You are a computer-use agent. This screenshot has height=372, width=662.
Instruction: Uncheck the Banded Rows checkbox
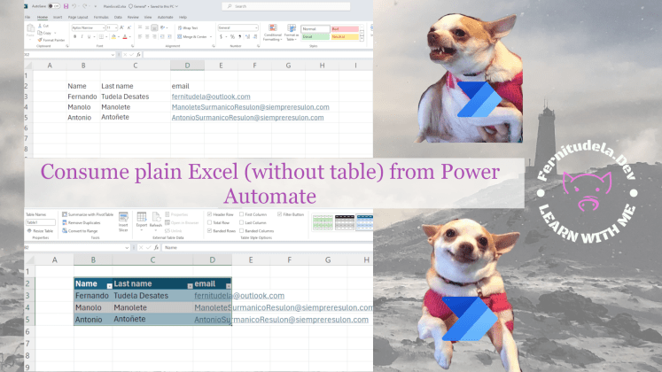tap(209, 231)
